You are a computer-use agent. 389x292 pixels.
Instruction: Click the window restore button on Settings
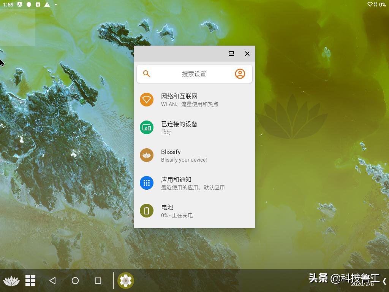231,54
